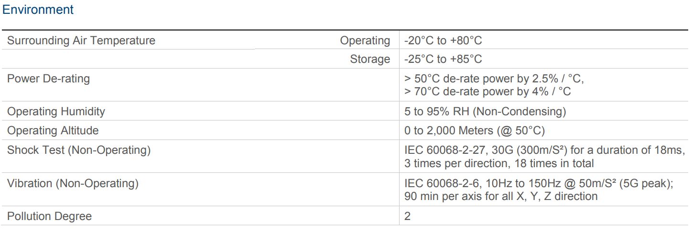Click the 2.5% / °C de-rate line
The height and width of the screenshot is (230, 693).
[494, 79]
